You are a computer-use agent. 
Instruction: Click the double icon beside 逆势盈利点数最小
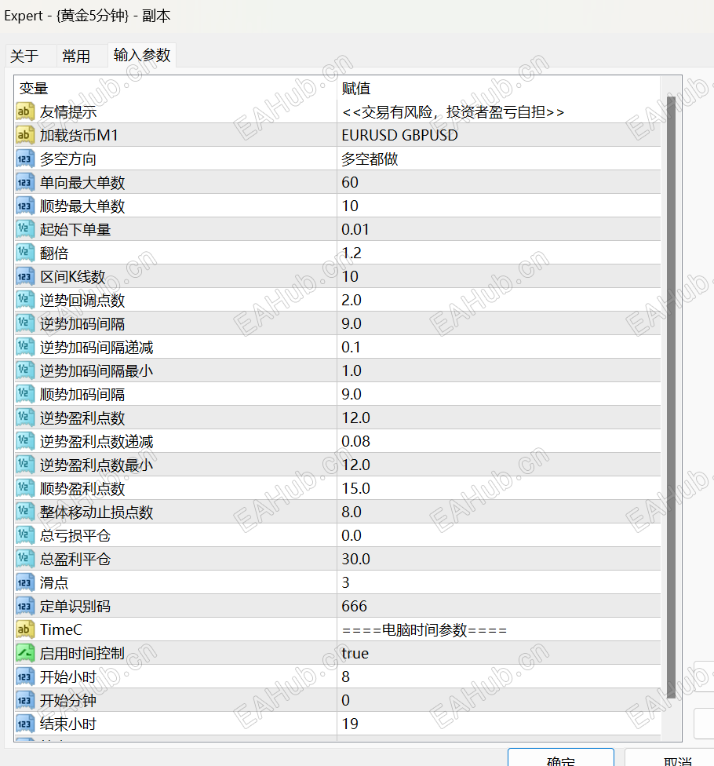25,465
